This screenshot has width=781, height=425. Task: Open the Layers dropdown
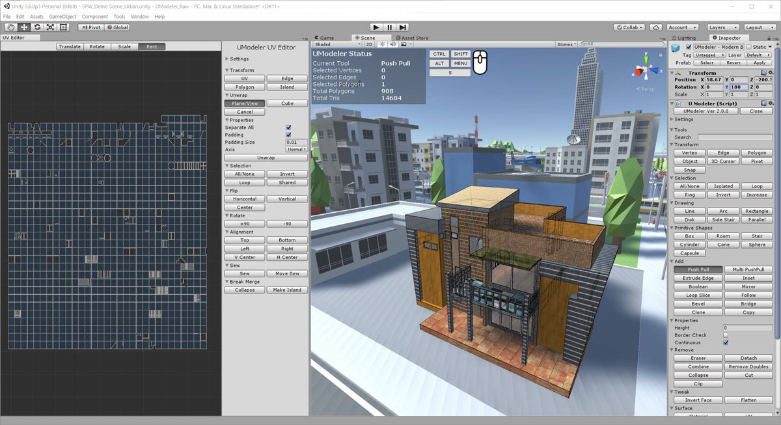pos(722,27)
